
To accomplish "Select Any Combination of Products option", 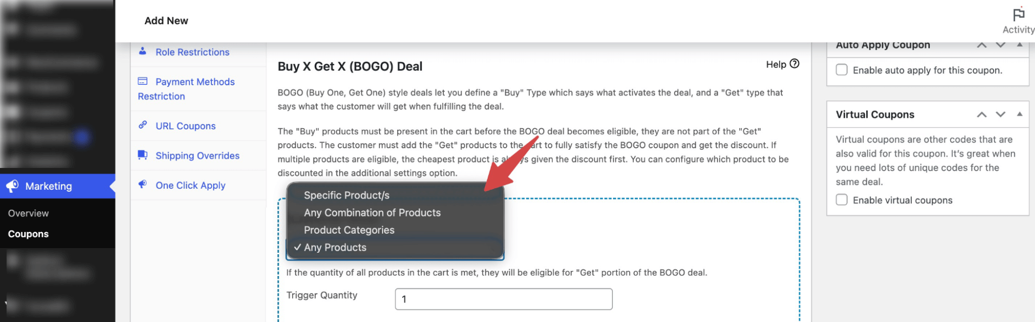I will pos(372,212).
